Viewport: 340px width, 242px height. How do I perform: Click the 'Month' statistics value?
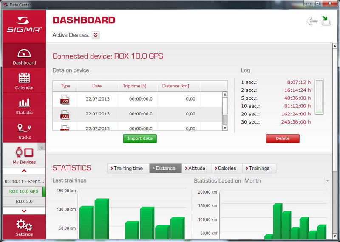(252, 181)
